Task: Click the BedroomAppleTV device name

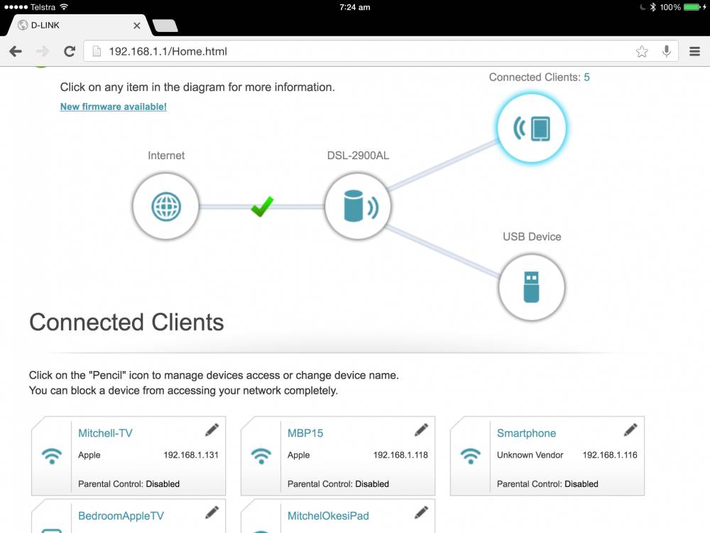Action: (121, 516)
